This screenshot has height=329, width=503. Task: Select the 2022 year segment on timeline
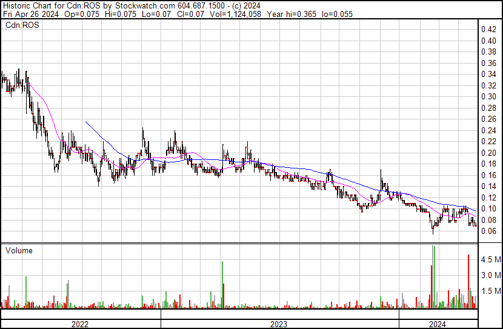tap(80, 323)
